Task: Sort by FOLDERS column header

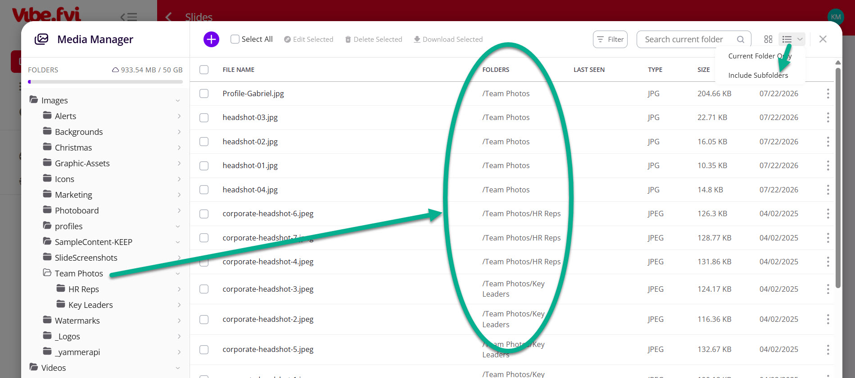Action: [x=496, y=70]
